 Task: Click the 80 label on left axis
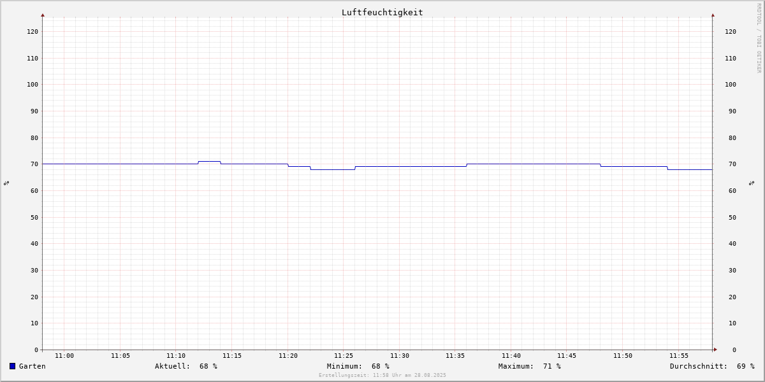click(x=34, y=138)
